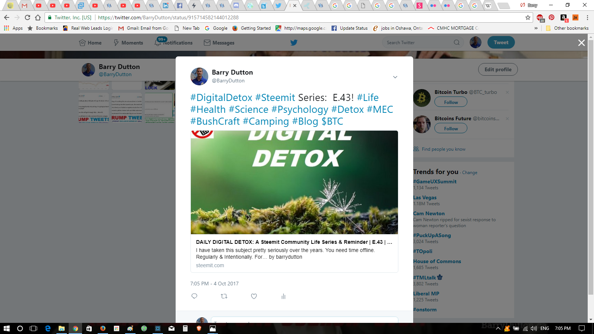Bookmark the page with the star icon
594x334 pixels.
[528, 17]
